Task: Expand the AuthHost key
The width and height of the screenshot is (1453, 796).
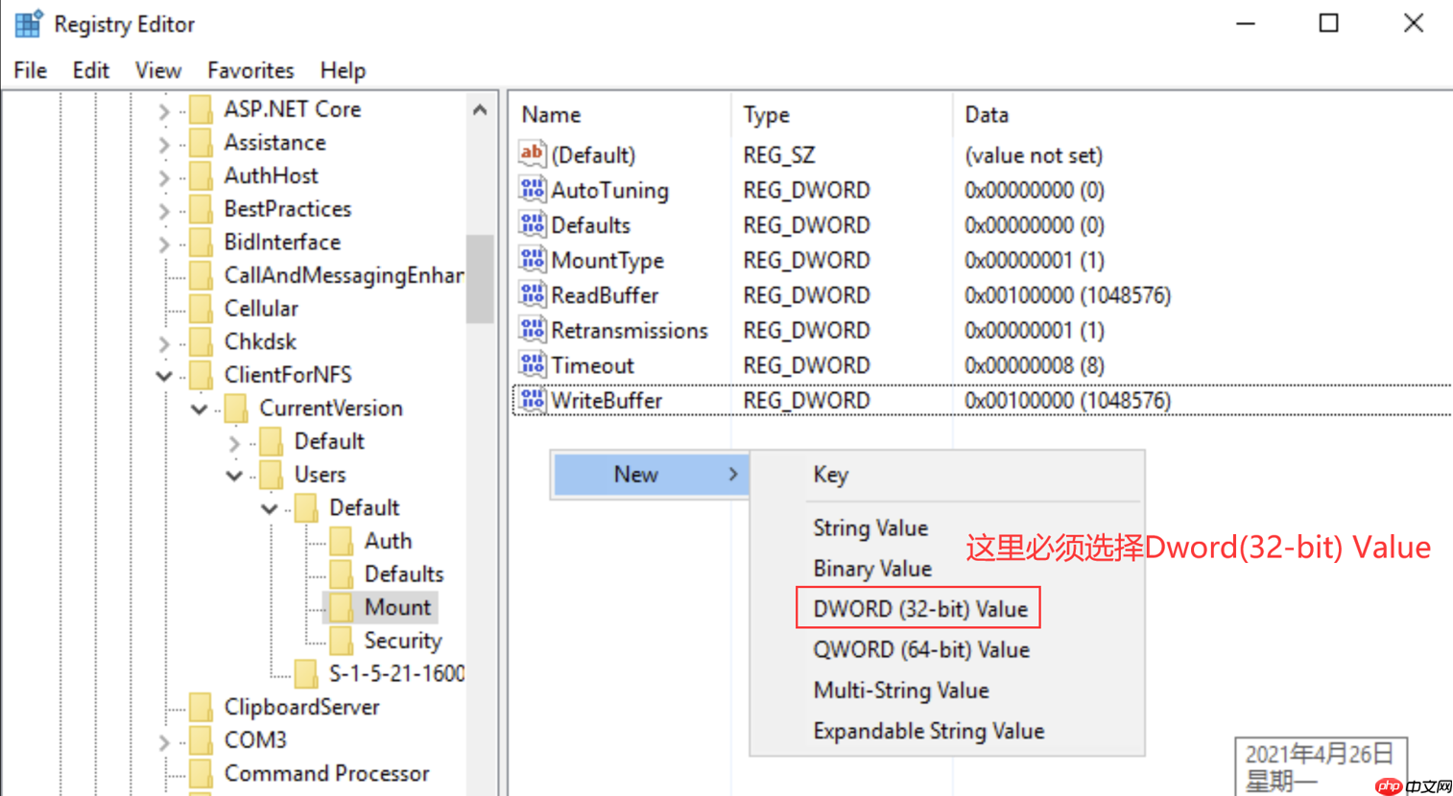Action: point(164,177)
